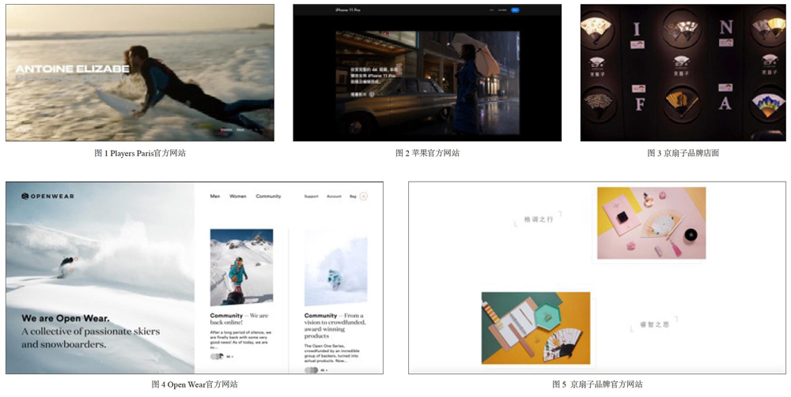Open 'From a vision to crowdfunded' article

335,325
